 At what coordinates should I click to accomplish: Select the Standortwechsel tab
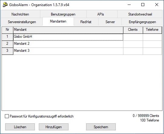(140, 14)
